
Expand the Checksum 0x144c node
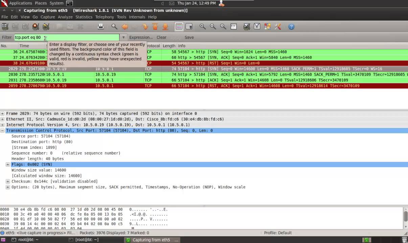point(8,181)
